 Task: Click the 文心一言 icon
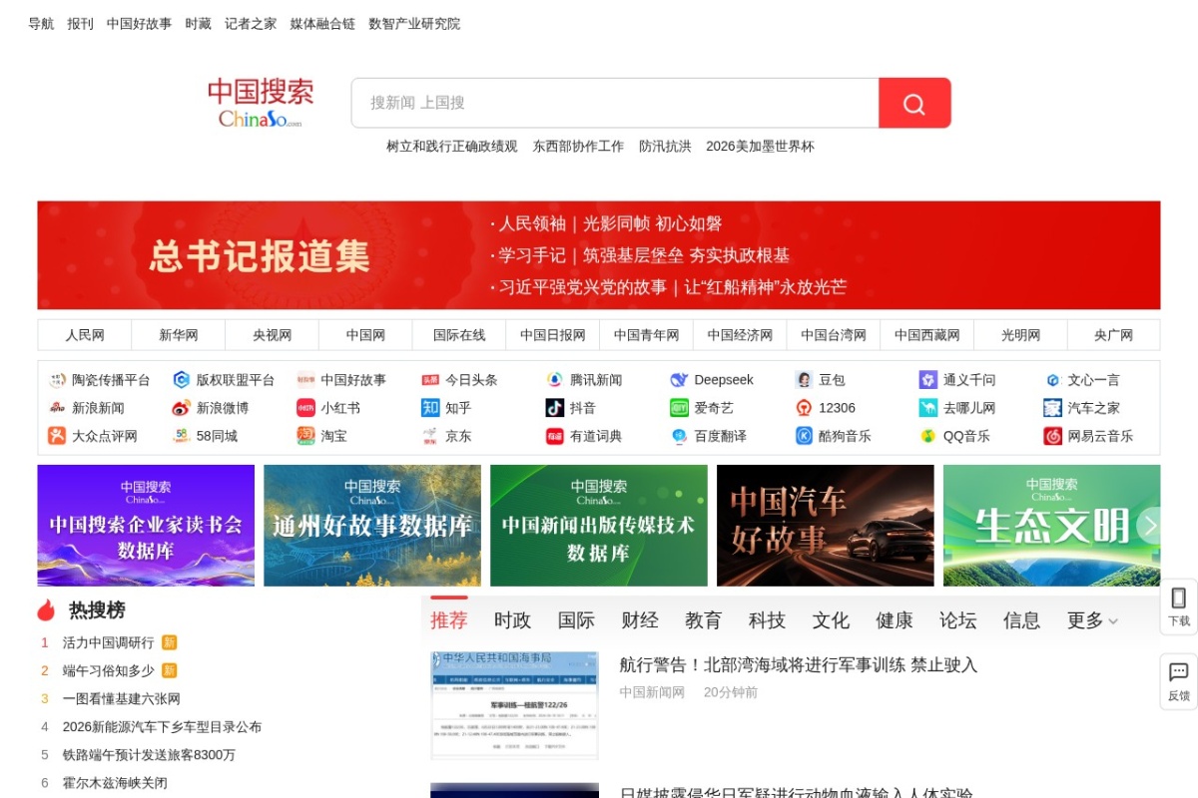pos(1052,380)
